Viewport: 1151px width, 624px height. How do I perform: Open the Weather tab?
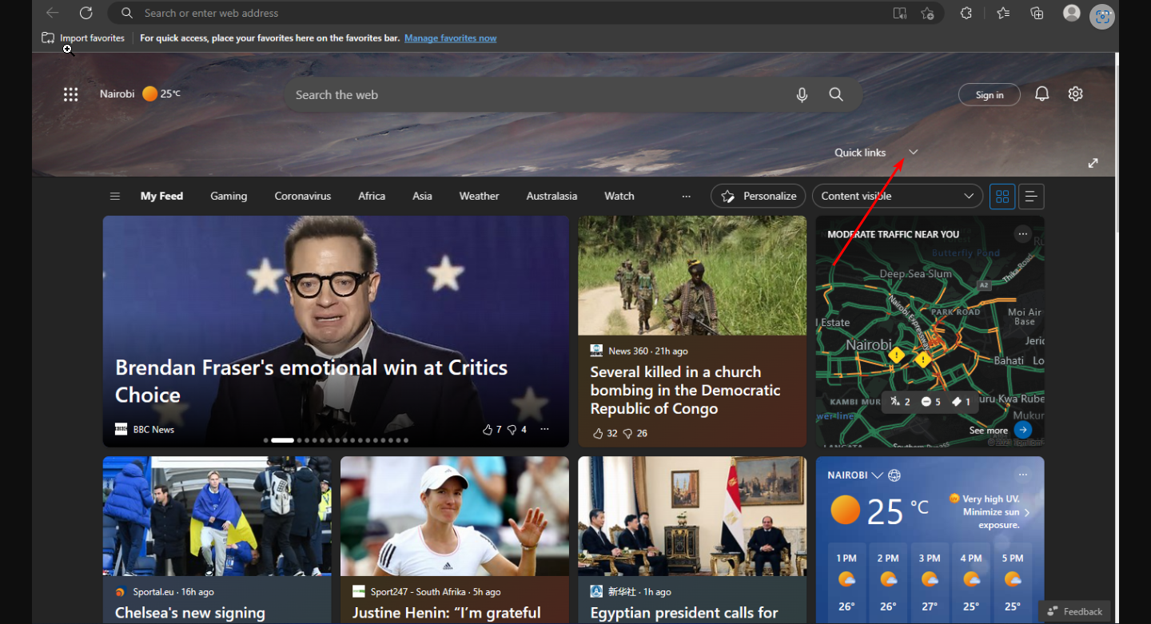(x=479, y=196)
